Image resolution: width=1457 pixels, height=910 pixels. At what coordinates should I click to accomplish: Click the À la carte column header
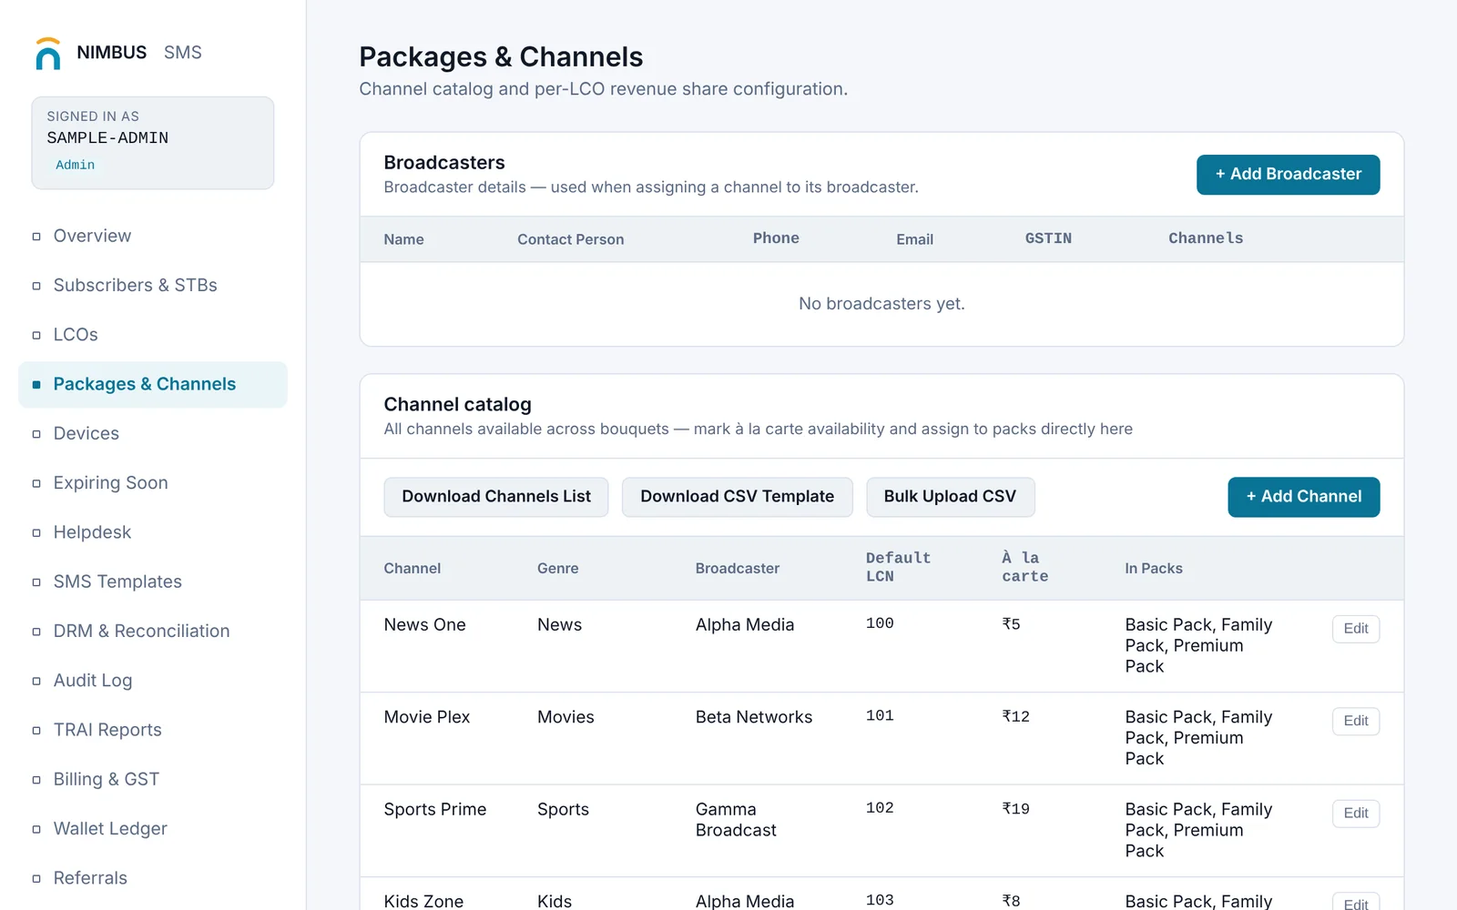click(x=1024, y=567)
